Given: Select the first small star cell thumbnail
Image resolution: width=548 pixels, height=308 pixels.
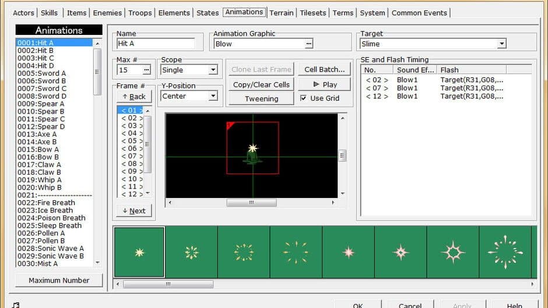Looking at the screenshot, I should pos(139,252).
